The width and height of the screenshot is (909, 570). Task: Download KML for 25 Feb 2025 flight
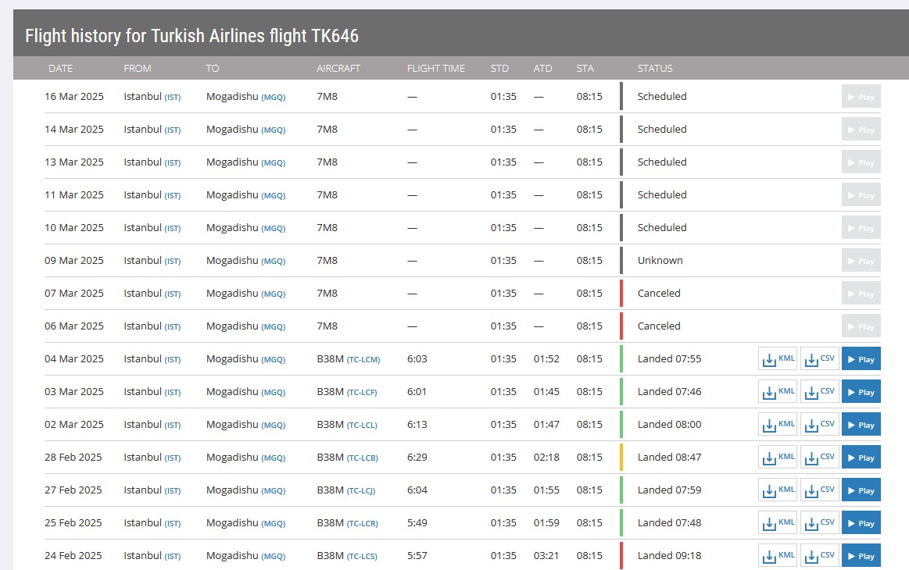[778, 523]
